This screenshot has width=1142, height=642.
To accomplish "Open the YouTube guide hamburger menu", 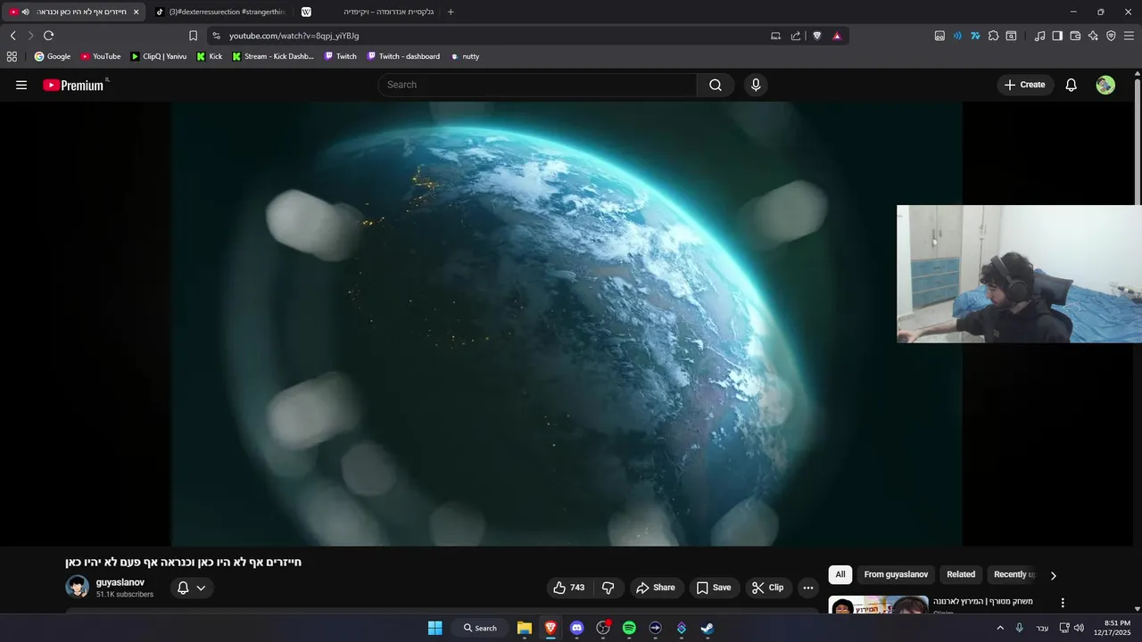I will coord(21,85).
